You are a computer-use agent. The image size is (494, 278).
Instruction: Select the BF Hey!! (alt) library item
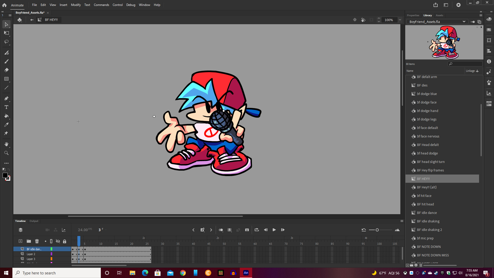pos(442,187)
